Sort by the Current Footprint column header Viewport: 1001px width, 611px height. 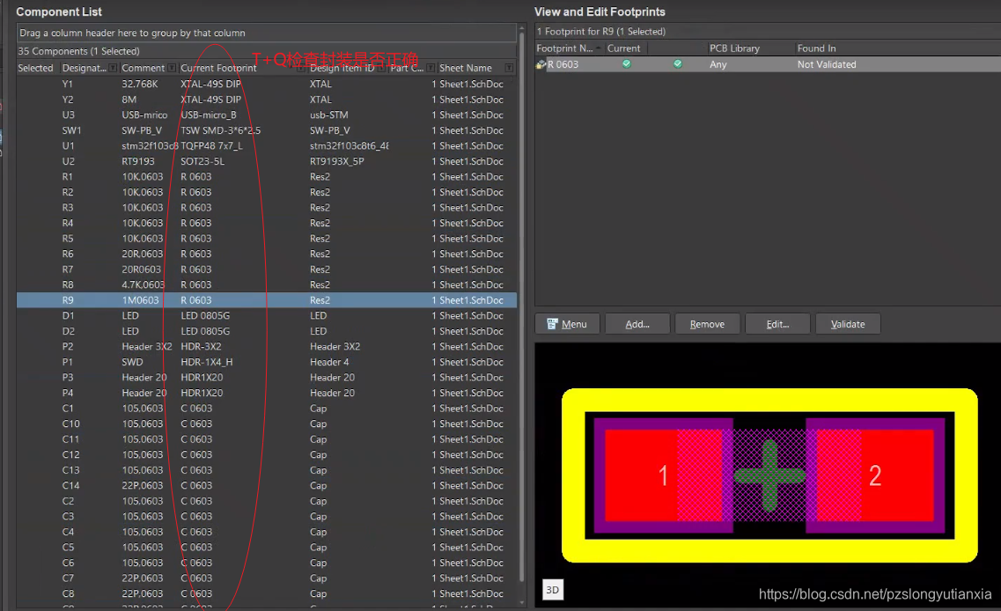click(218, 68)
